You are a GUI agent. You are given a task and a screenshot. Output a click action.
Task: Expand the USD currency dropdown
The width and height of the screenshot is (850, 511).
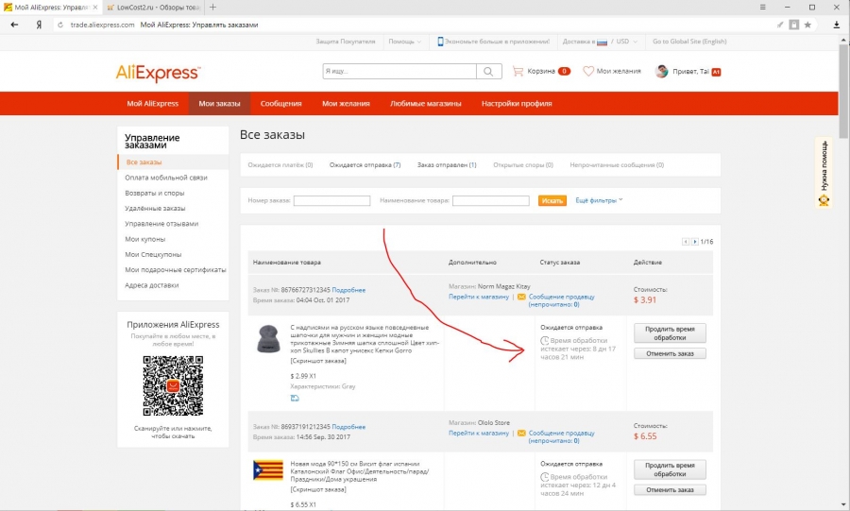(x=627, y=42)
